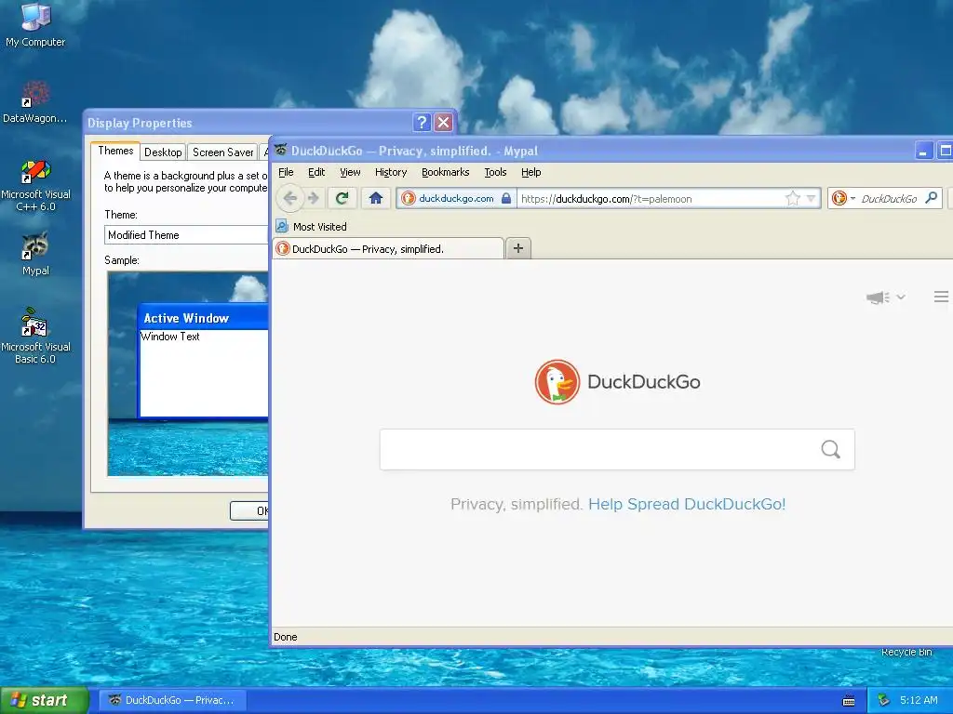Bookmark this page with the star
This screenshot has width=953, height=714.
[793, 199]
